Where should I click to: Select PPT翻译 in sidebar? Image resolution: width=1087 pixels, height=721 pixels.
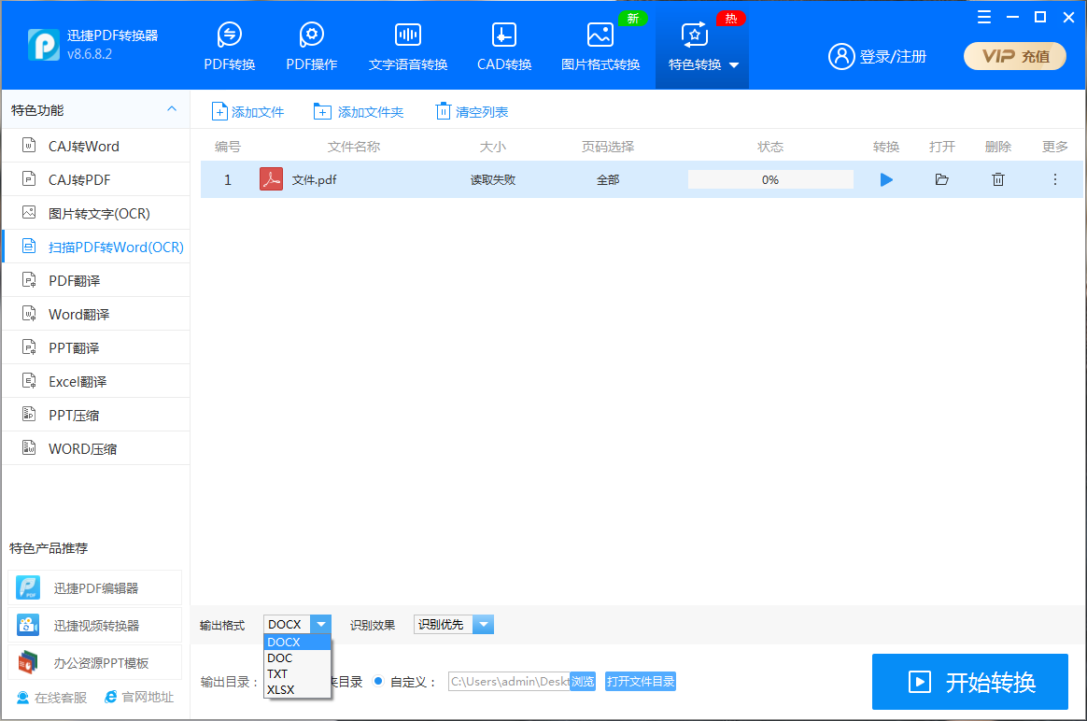pyautogui.click(x=96, y=347)
